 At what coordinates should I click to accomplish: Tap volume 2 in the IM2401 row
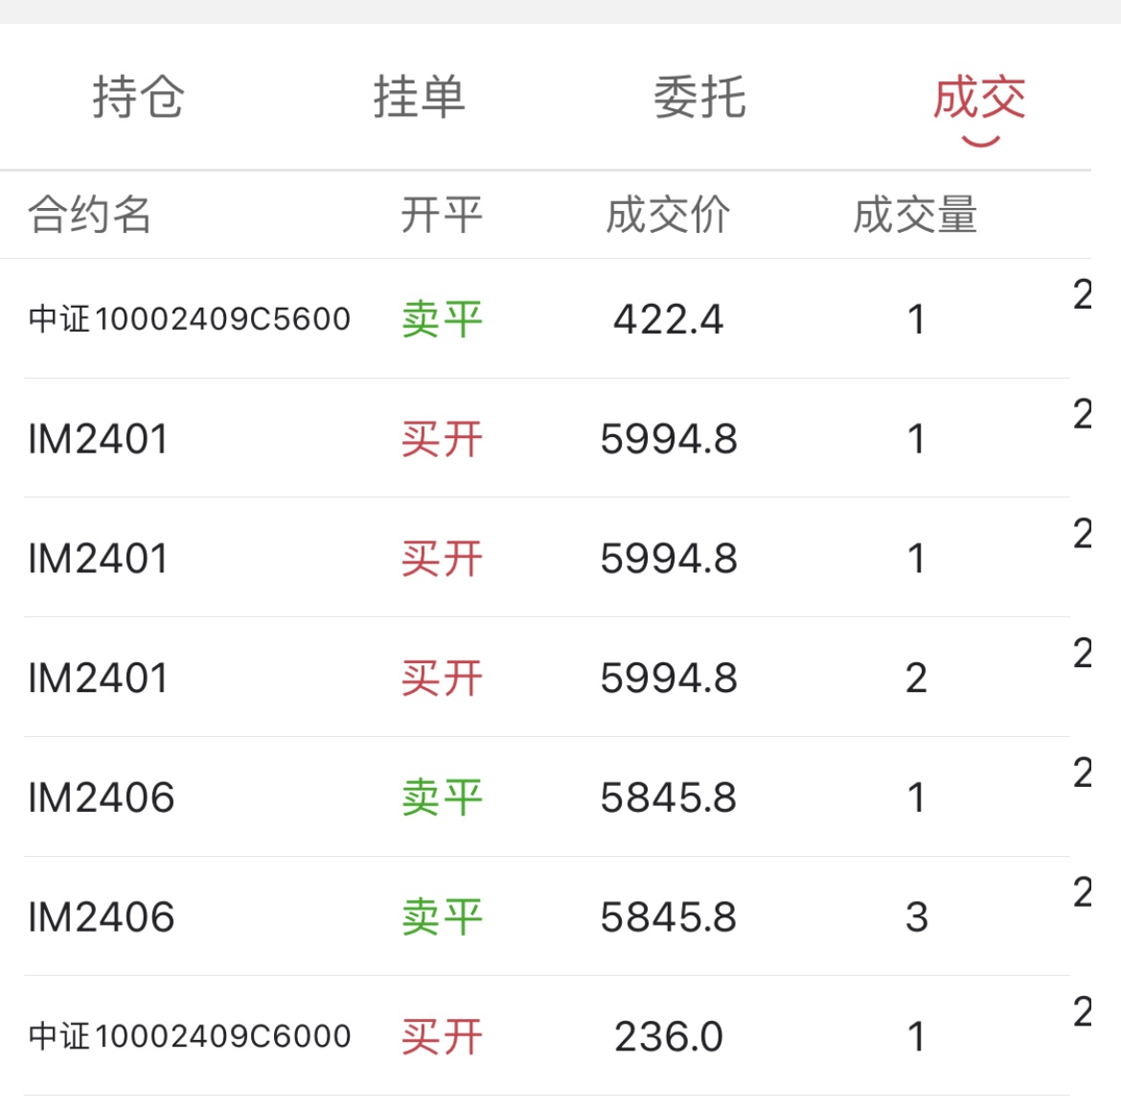[916, 679]
